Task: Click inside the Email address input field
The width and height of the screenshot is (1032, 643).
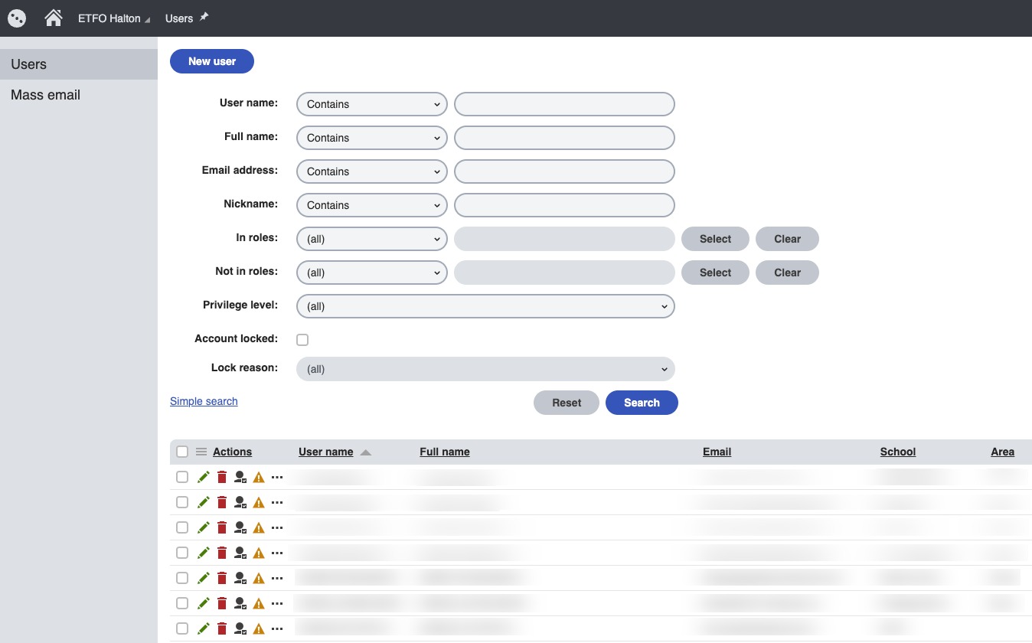Action: (x=563, y=171)
